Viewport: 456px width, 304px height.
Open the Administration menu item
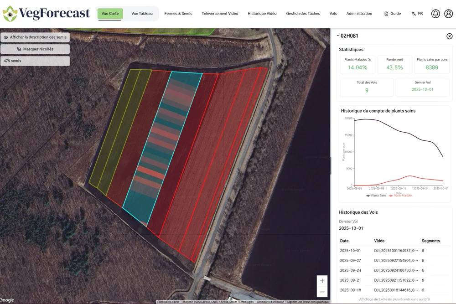click(359, 13)
